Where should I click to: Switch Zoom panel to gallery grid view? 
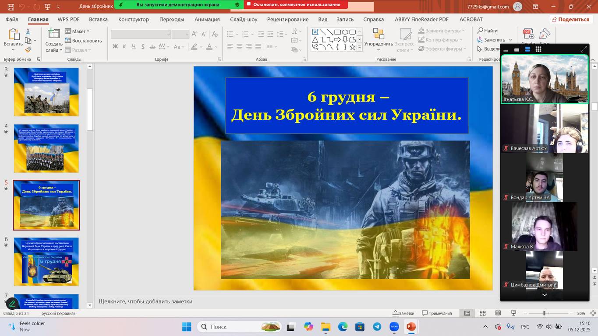point(538,49)
